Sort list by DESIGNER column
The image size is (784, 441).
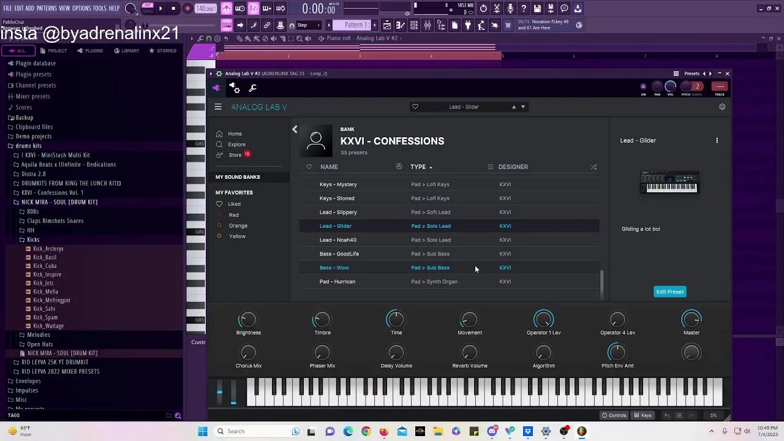pyautogui.click(x=513, y=167)
